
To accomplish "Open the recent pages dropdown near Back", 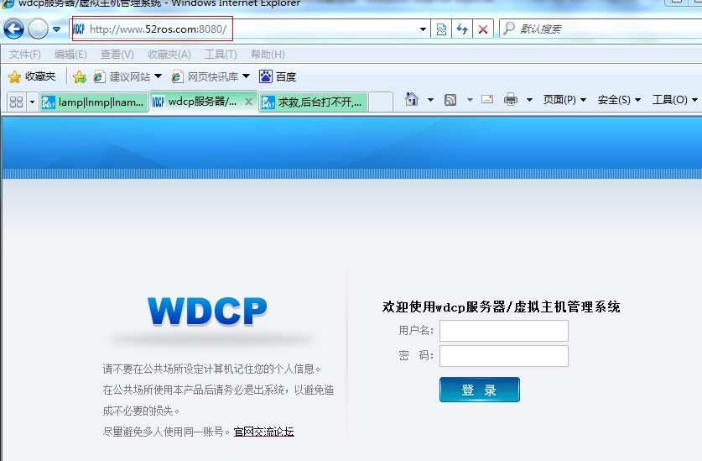I will [56, 29].
